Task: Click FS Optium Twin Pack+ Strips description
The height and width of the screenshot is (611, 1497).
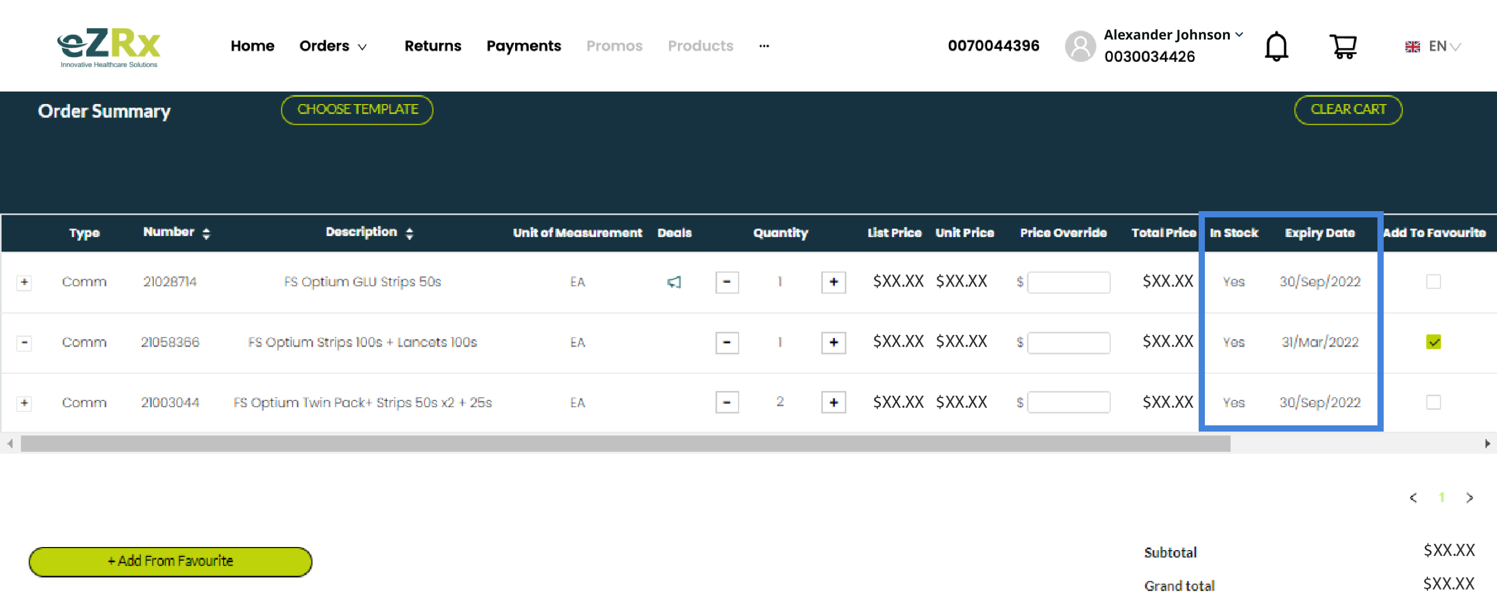Action: [x=362, y=402]
